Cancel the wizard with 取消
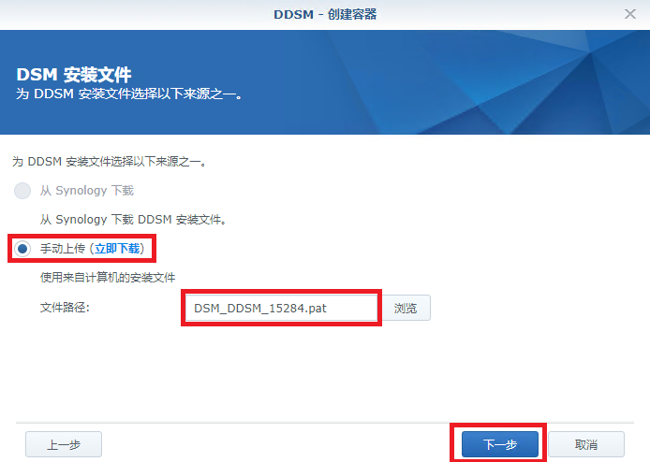650x462 pixels. pos(586,444)
